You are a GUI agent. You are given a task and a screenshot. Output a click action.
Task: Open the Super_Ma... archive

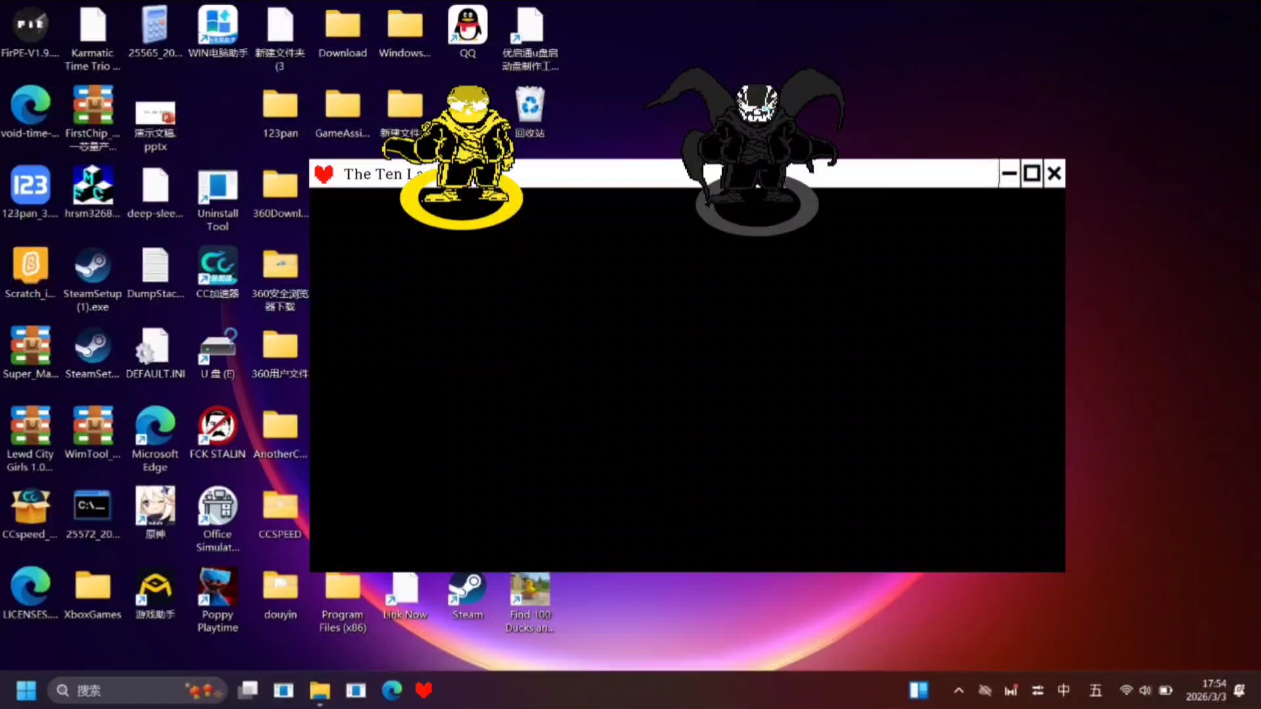pos(30,345)
